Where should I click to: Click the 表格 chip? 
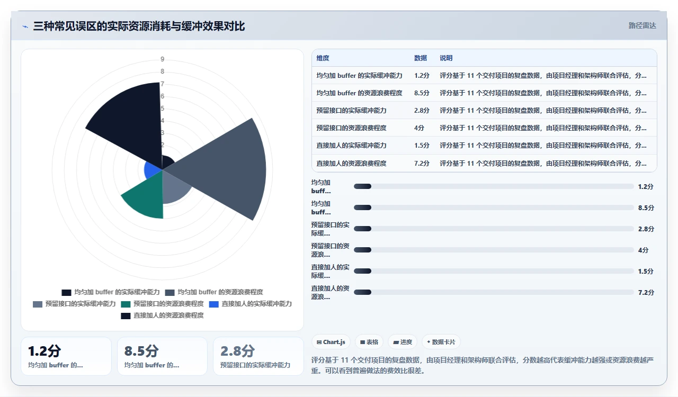[x=369, y=342]
